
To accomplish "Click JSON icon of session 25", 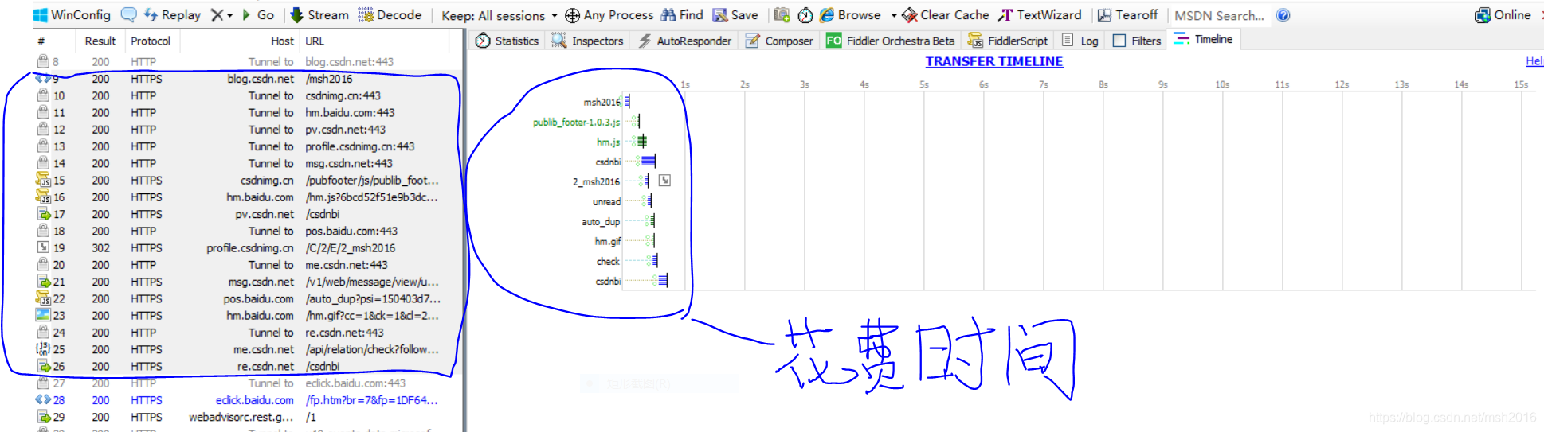I will point(43,349).
